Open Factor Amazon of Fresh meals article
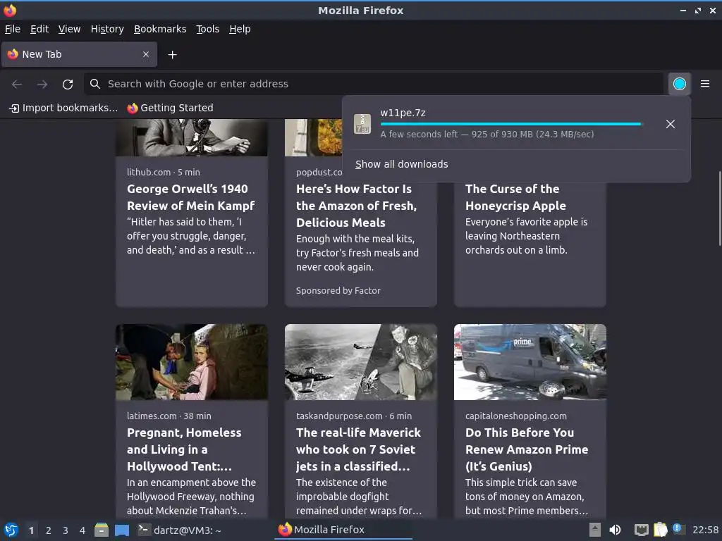The width and height of the screenshot is (722, 541). coord(356,206)
